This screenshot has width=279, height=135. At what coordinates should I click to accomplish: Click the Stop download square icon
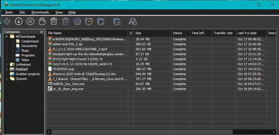[30, 22]
